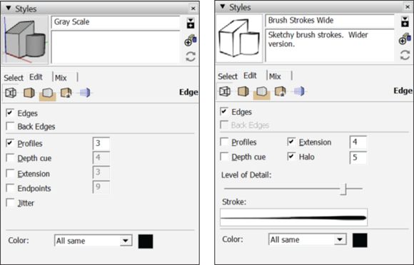The height and width of the screenshot is (265, 414).
Task: Close the Gray Scale Styles panel
Action: pos(193,9)
